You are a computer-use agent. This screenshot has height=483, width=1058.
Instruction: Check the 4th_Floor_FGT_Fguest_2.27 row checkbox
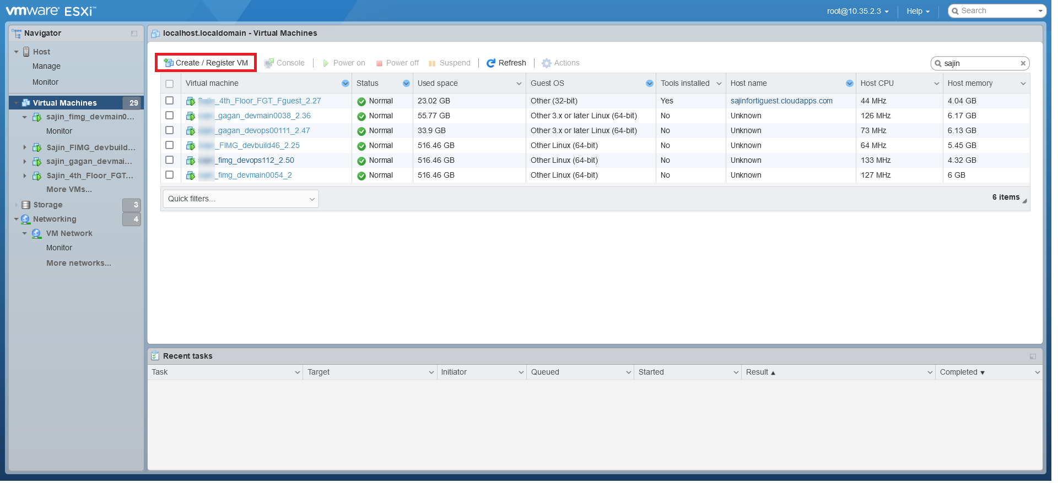pyautogui.click(x=170, y=101)
